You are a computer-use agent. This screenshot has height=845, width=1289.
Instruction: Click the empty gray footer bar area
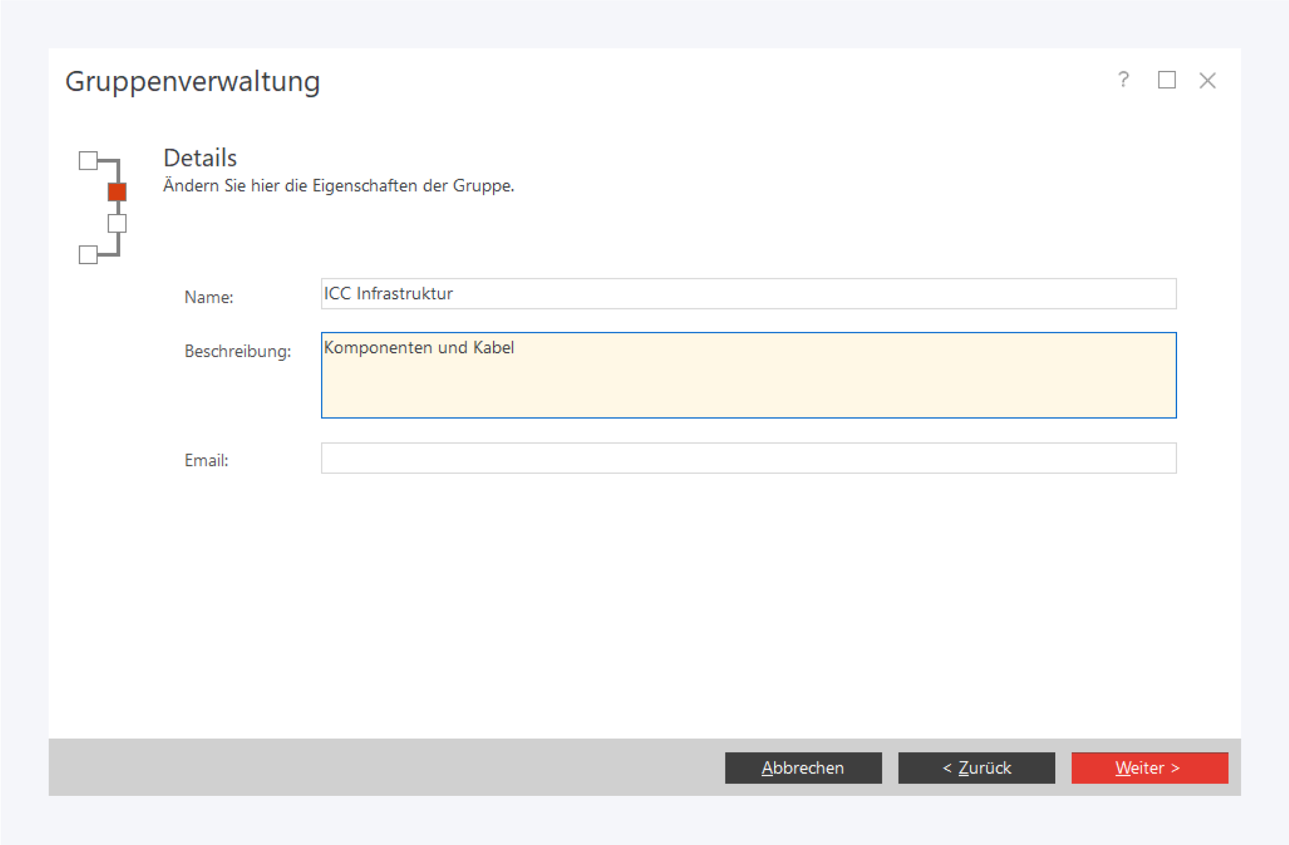382,767
